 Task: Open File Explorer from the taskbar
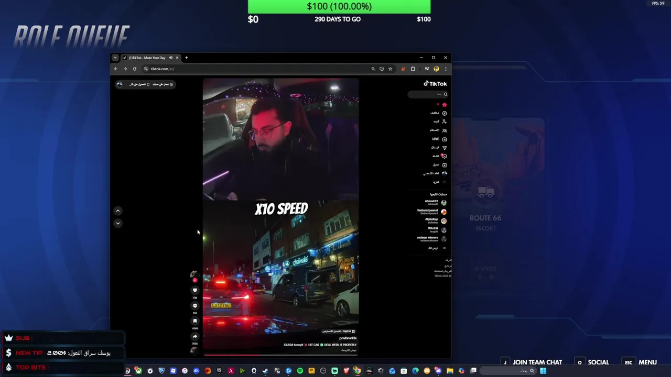pyautogui.click(x=450, y=371)
